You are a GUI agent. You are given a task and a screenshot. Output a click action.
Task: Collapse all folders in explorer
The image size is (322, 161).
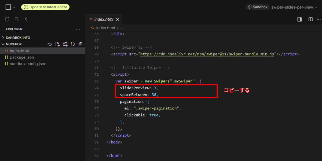[80, 44]
